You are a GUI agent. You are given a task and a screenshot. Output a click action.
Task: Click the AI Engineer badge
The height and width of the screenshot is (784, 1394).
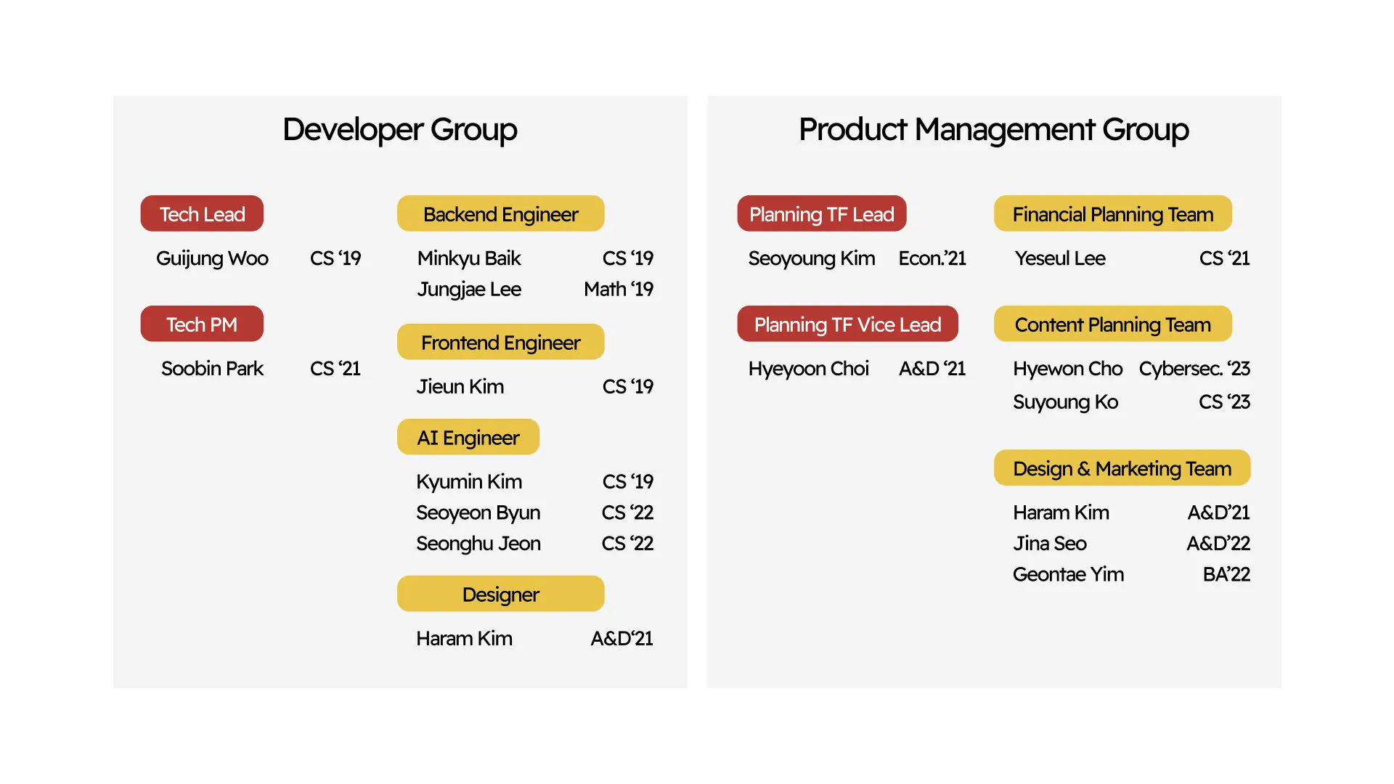tap(468, 438)
